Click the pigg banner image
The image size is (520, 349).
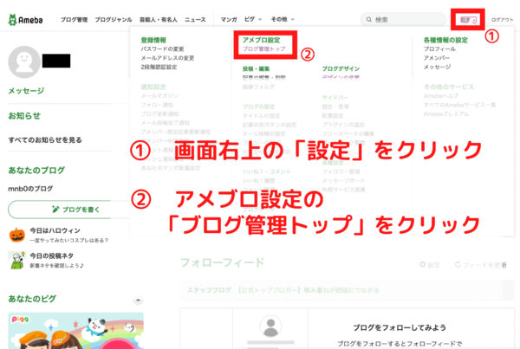tap(75, 331)
